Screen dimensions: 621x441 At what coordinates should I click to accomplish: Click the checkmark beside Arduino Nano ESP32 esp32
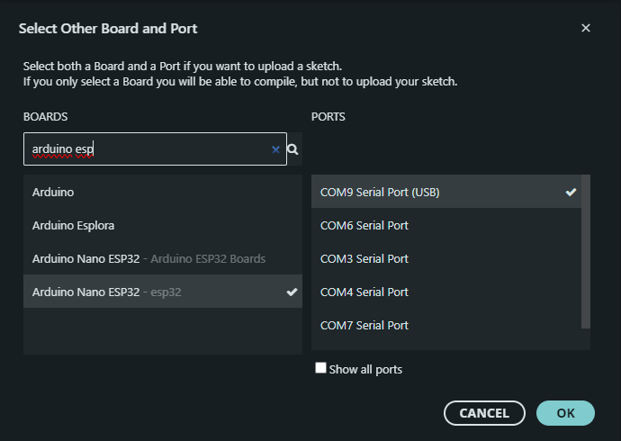[x=291, y=292]
